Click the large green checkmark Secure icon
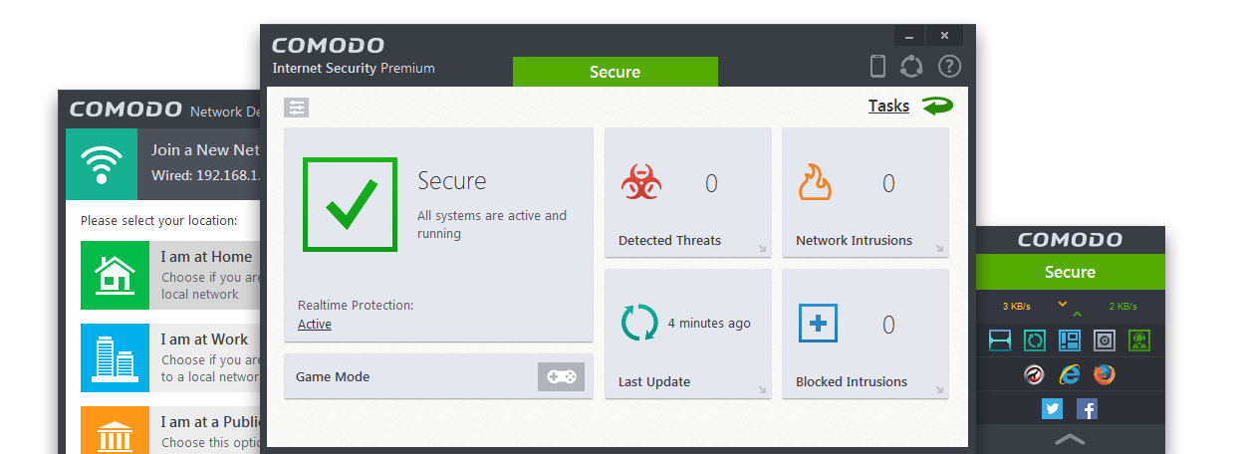The height and width of the screenshot is (454, 1235). click(351, 204)
